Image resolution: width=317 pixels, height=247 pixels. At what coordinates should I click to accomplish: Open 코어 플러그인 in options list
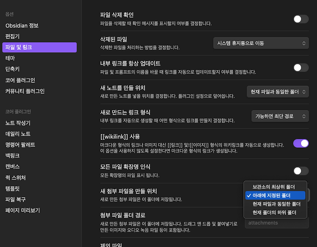point(20,80)
